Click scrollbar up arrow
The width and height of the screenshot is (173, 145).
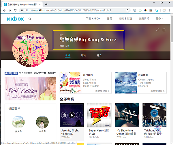pyautogui.click(x=172, y=15)
